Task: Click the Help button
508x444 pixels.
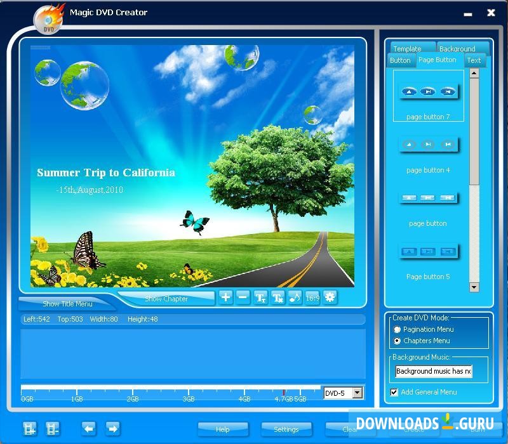Action: (223, 429)
